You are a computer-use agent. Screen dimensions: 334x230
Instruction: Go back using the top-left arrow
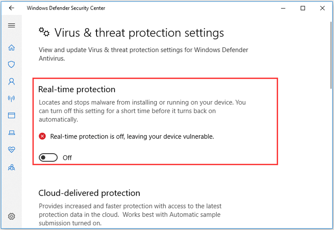pyautogui.click(x=12, y=8)
